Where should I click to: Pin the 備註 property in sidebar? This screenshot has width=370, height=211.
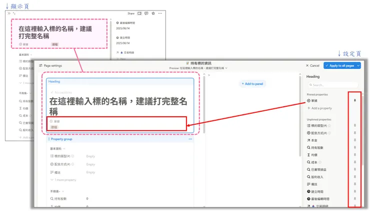pyautogui.click(x=354, y=184)
